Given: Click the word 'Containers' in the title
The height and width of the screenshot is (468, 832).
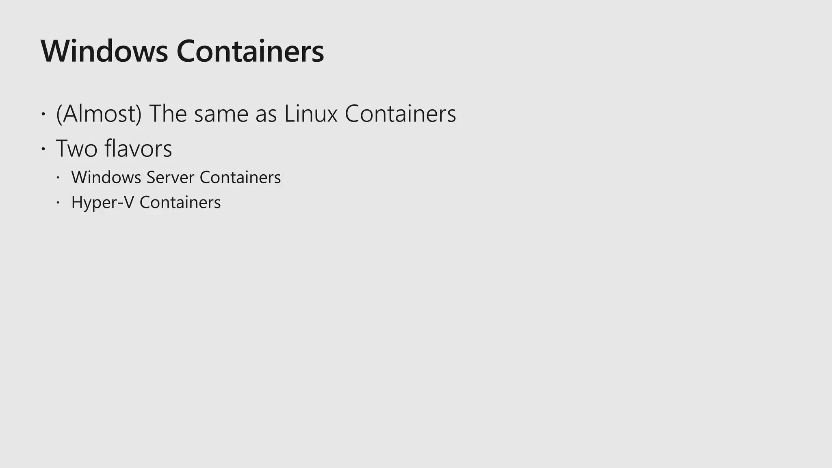Looking at the screenshot, I should click(250, 51).
